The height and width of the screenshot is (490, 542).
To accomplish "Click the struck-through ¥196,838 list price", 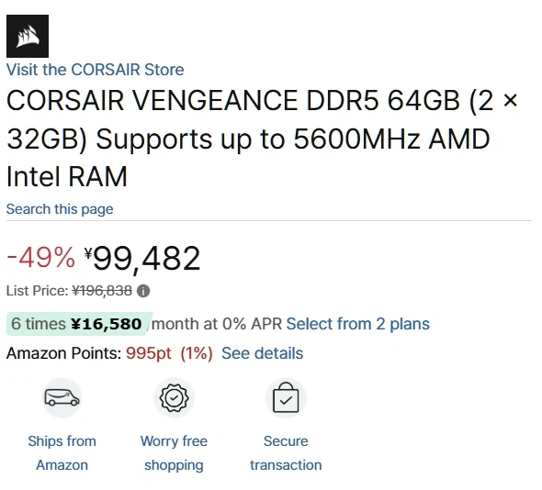I will click(x=102, y=291).
